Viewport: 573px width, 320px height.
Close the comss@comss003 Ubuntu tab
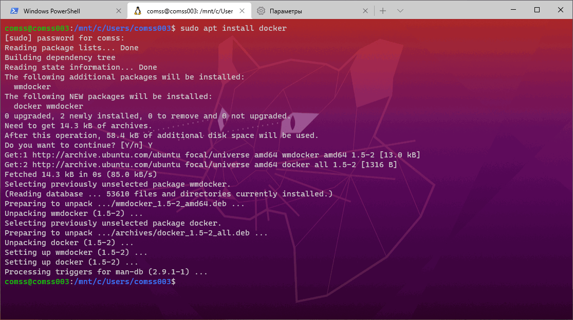click(242, 10)
